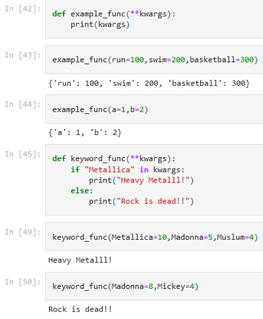This screenshot has width=263, height=319.
Task: Click the dictionary output with 'basketball': 300
Action: click(x=149, y=83)
